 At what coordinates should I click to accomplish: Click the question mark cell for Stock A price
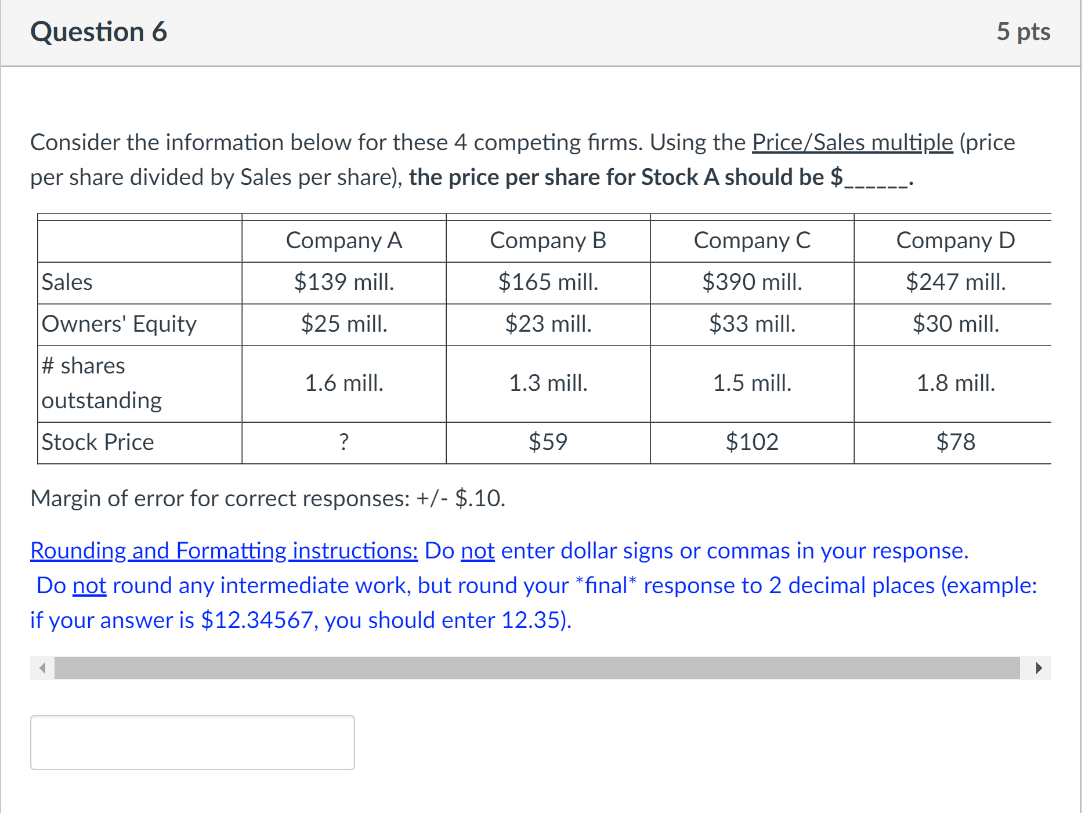click(x=343, y=442)
